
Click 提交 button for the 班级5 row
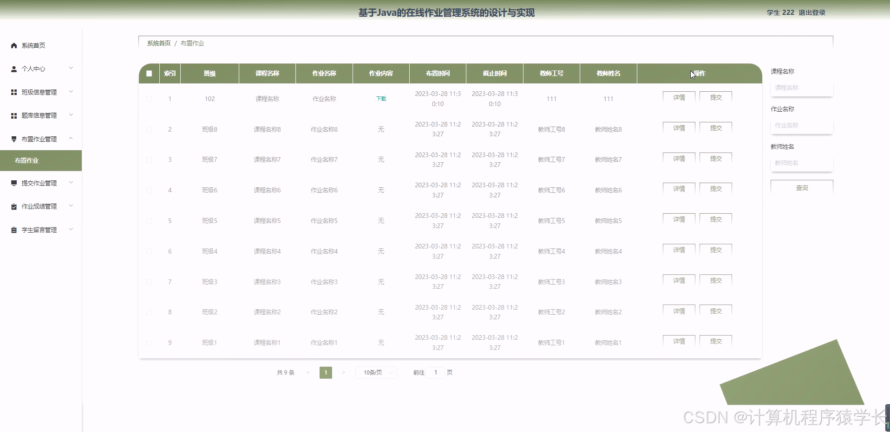[716, 219]
